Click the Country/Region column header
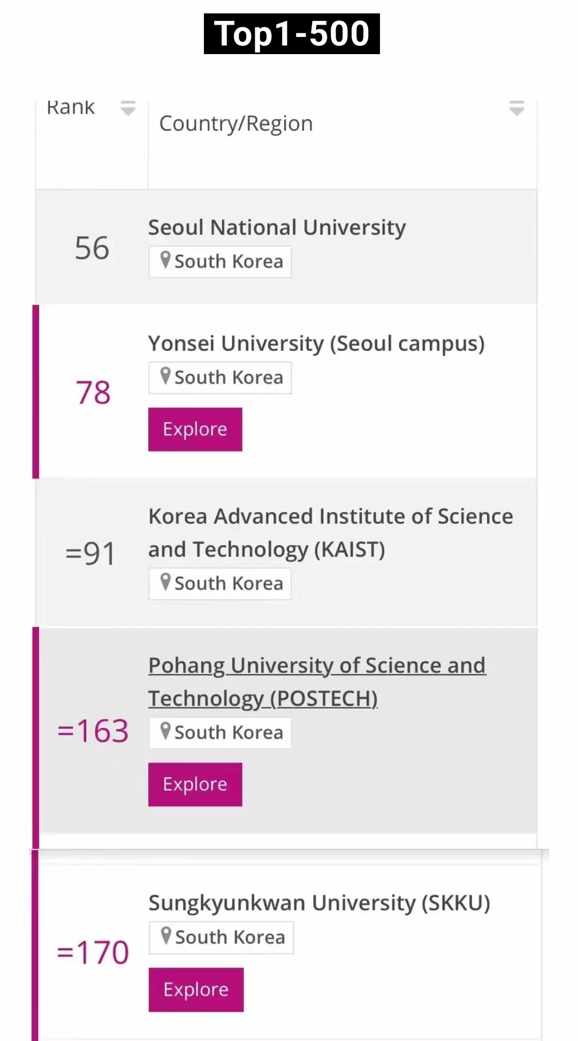Viewport: 578px width, 1041px height. [x=236, y=124]
